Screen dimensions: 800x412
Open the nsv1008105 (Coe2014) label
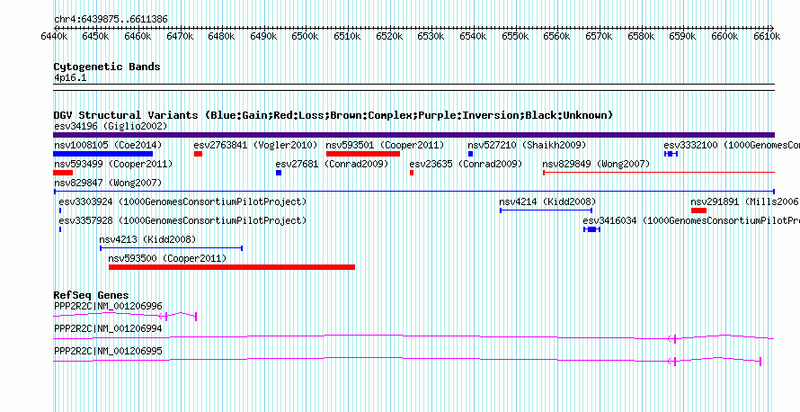[108, 145]
